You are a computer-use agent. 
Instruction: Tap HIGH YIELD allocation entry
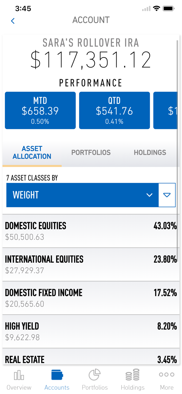tap(91, 331)
